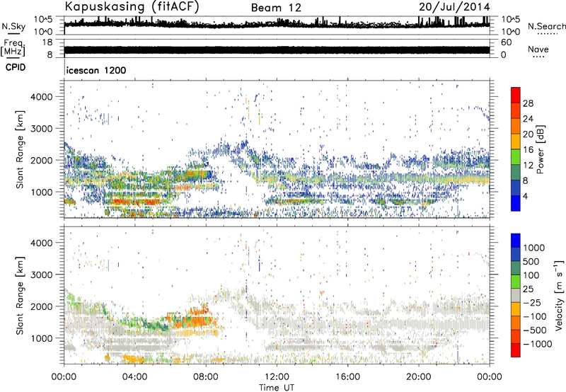Screen dimensions: 566x392
Task: Click the 'Velocity [m s-1]' colorbar label
Action: (x=559, y=295)
